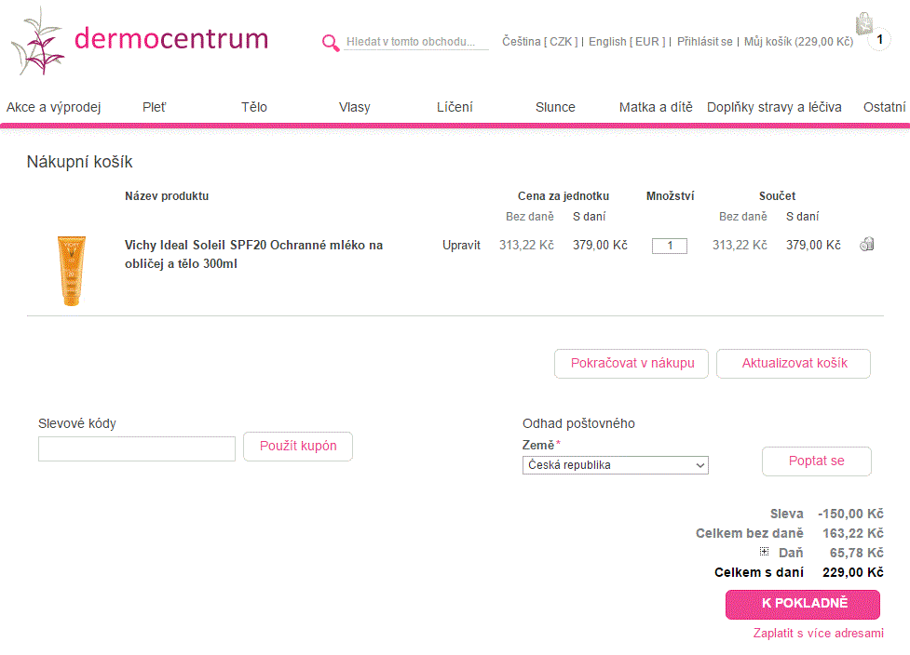Screen dimensions: 910x655
Task: Open Matka a dítě category
Action: (x=656, y=107)
